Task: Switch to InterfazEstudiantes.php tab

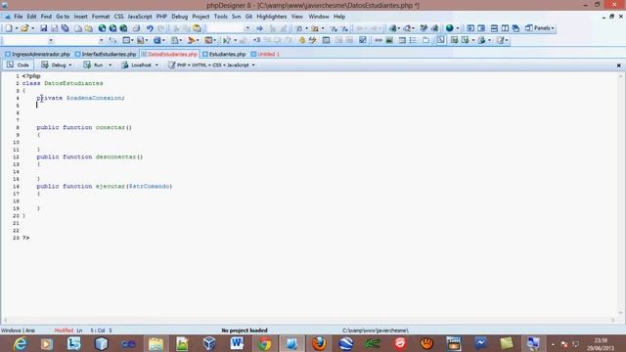Action: 106,55
